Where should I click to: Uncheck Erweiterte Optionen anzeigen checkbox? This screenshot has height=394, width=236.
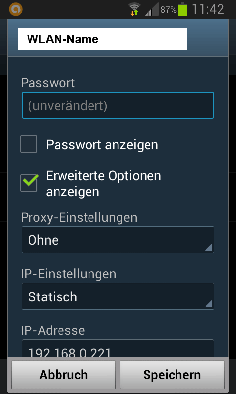click(x=29, y=183)
